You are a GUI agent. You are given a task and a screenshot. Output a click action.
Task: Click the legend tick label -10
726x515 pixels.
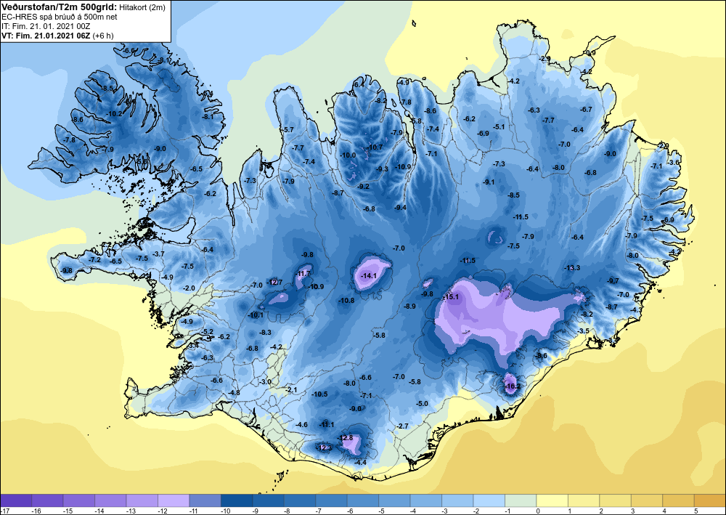tap(225, 511)
